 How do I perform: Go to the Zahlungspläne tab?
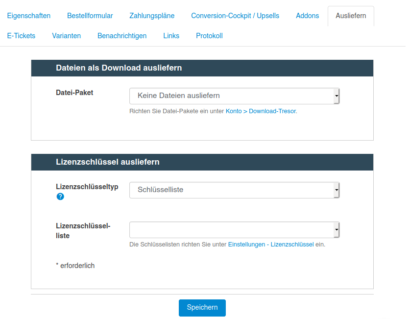pos(152,16)
